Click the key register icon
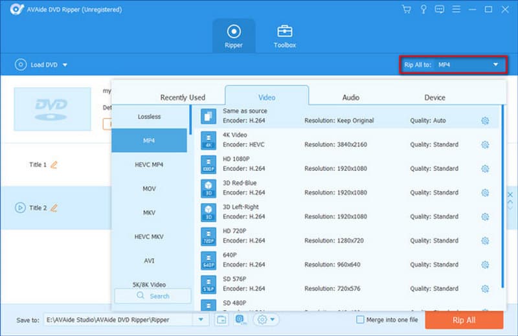The width and height of the screenshot is (518, 336). 424,9
